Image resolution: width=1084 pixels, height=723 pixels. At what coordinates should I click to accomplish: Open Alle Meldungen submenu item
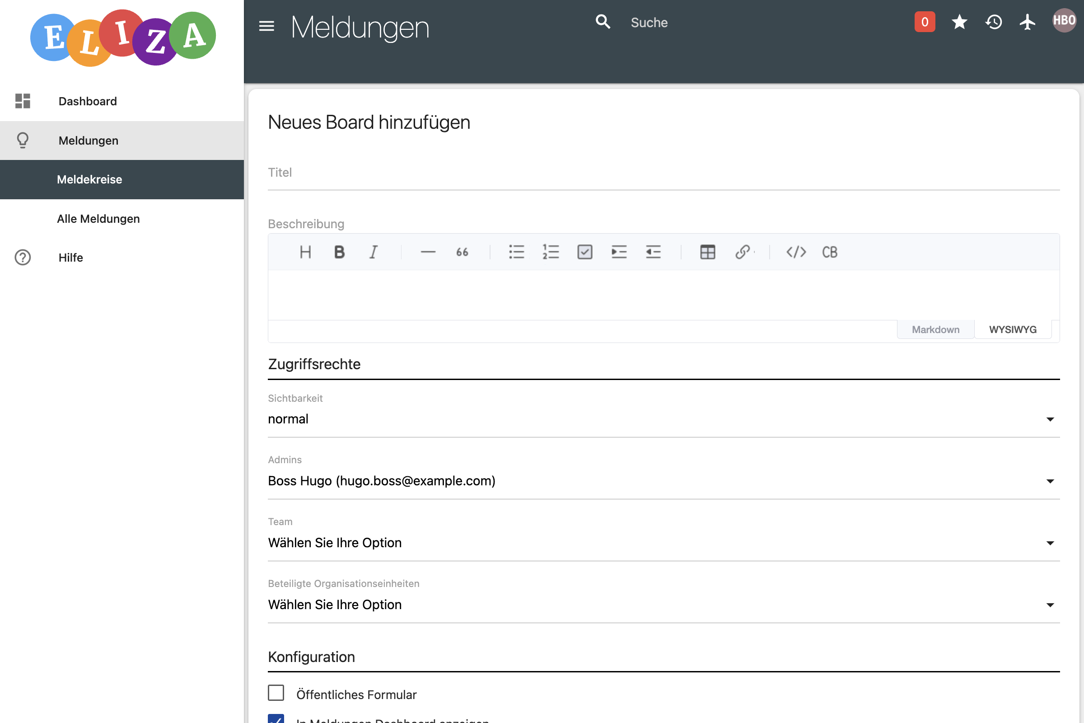[x=121, y=219]
